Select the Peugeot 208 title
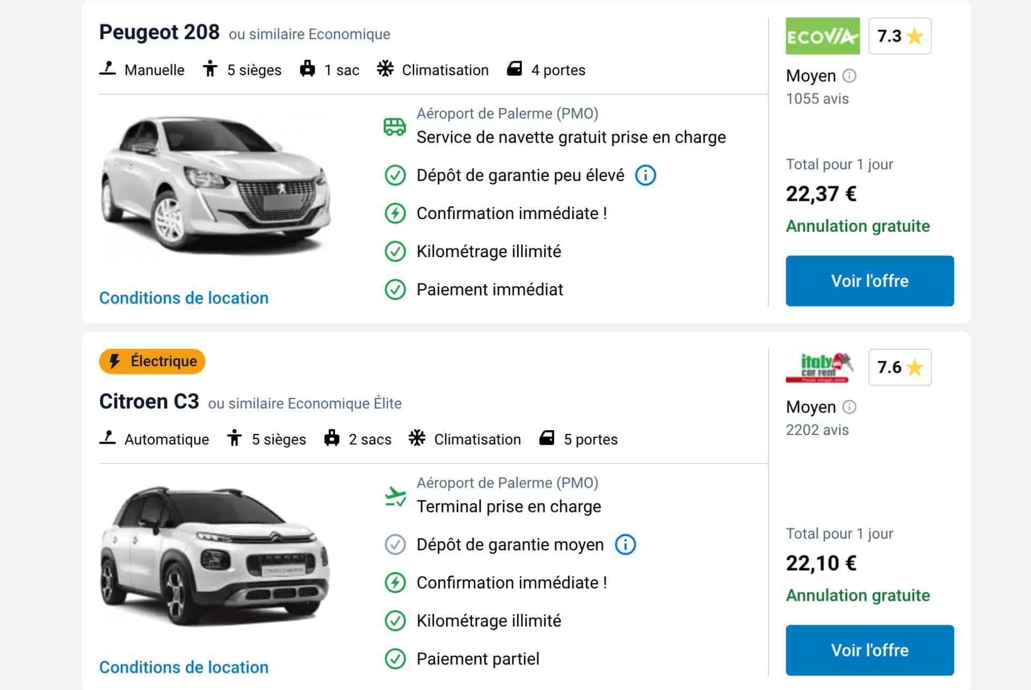The height and width of the screenshot is (690, 1031). click(x=159, y=32)
